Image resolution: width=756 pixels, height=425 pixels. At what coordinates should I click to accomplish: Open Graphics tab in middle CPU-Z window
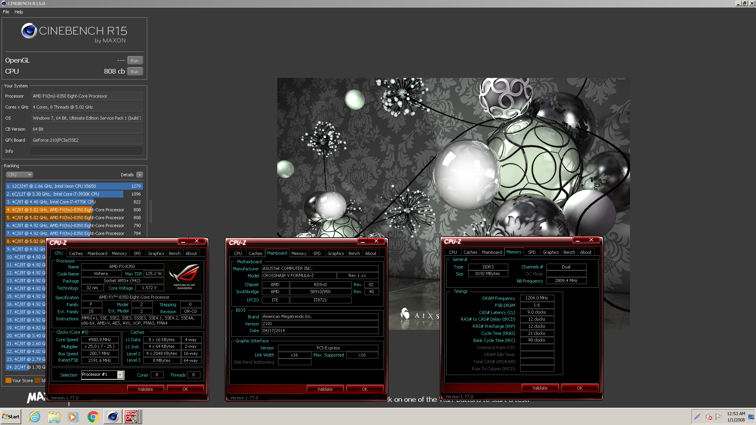tap(336, 253)
